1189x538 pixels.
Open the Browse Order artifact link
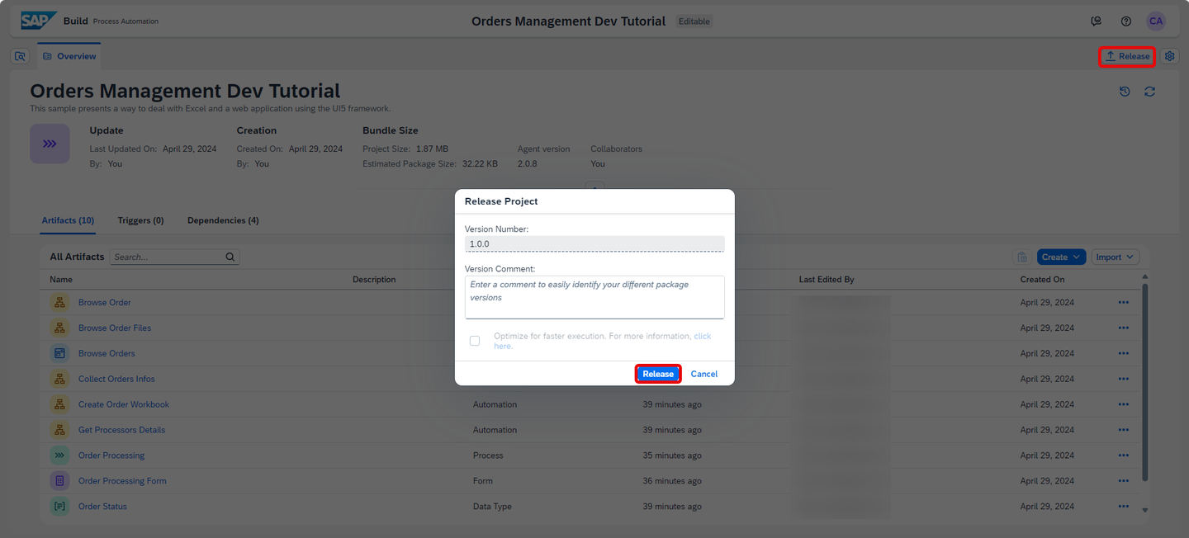(105, 303)
